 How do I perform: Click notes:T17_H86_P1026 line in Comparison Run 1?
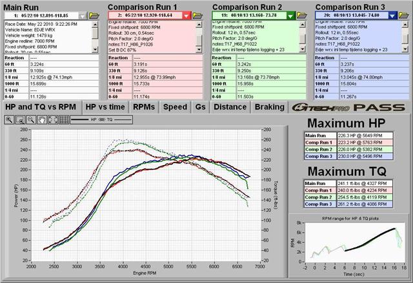click(x=131, y=44)
